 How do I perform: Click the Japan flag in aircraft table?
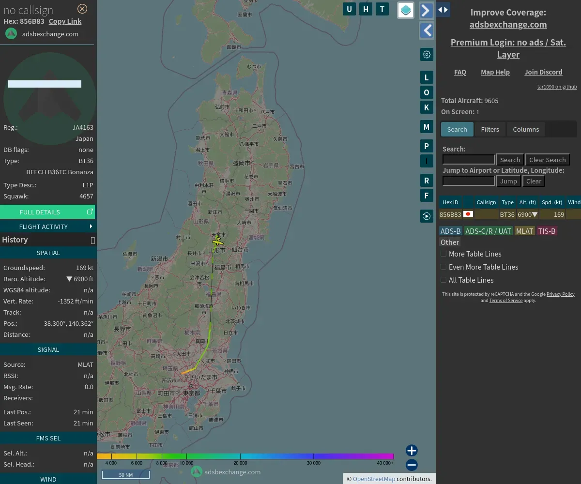coord(468,214)
